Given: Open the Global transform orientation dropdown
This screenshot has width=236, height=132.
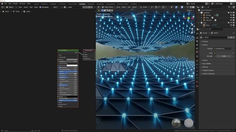Looking at the screenshot, I should (145, 7).
